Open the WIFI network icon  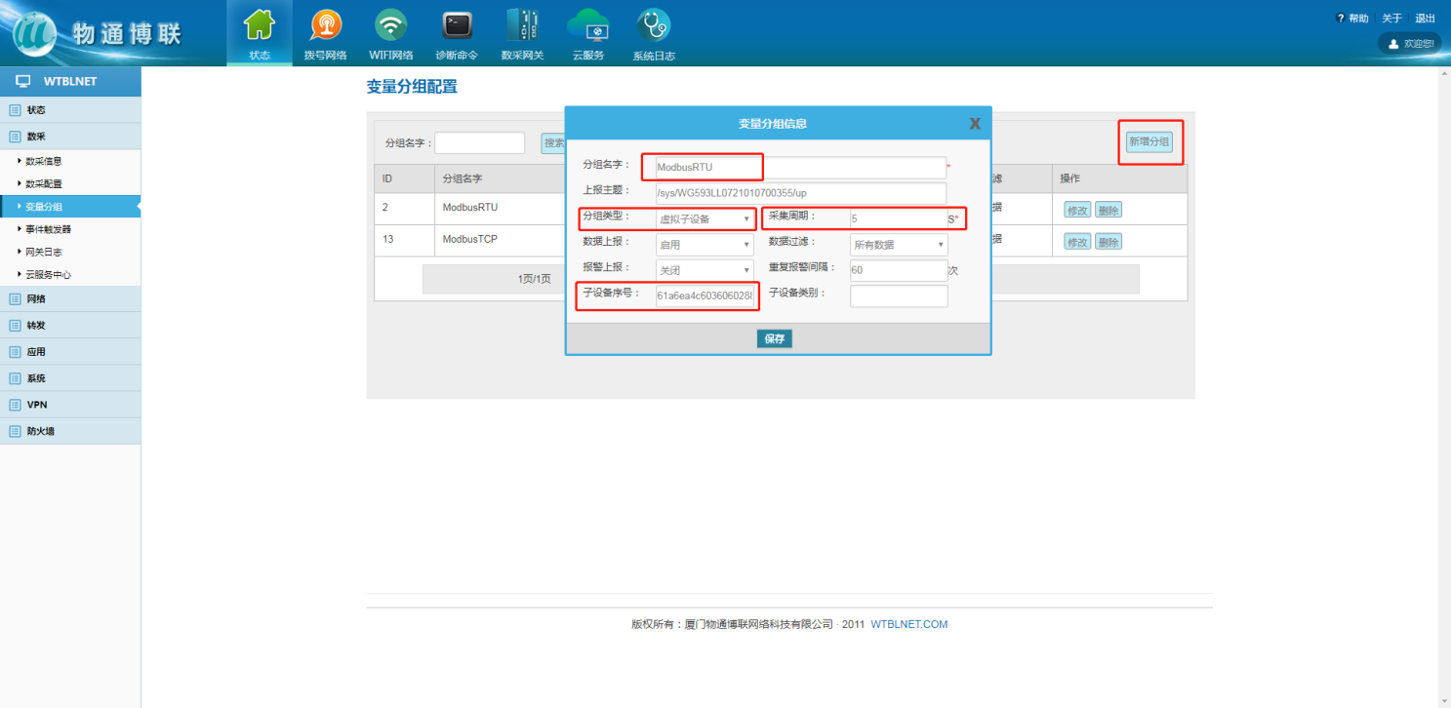(x=390, y=25)
